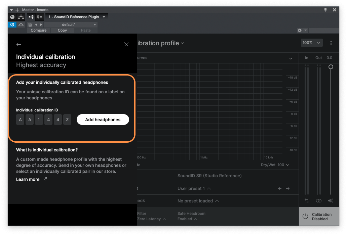The image size is (347, 235).
Task: Expand the User preset 1 menu
Action: (194, 188)
